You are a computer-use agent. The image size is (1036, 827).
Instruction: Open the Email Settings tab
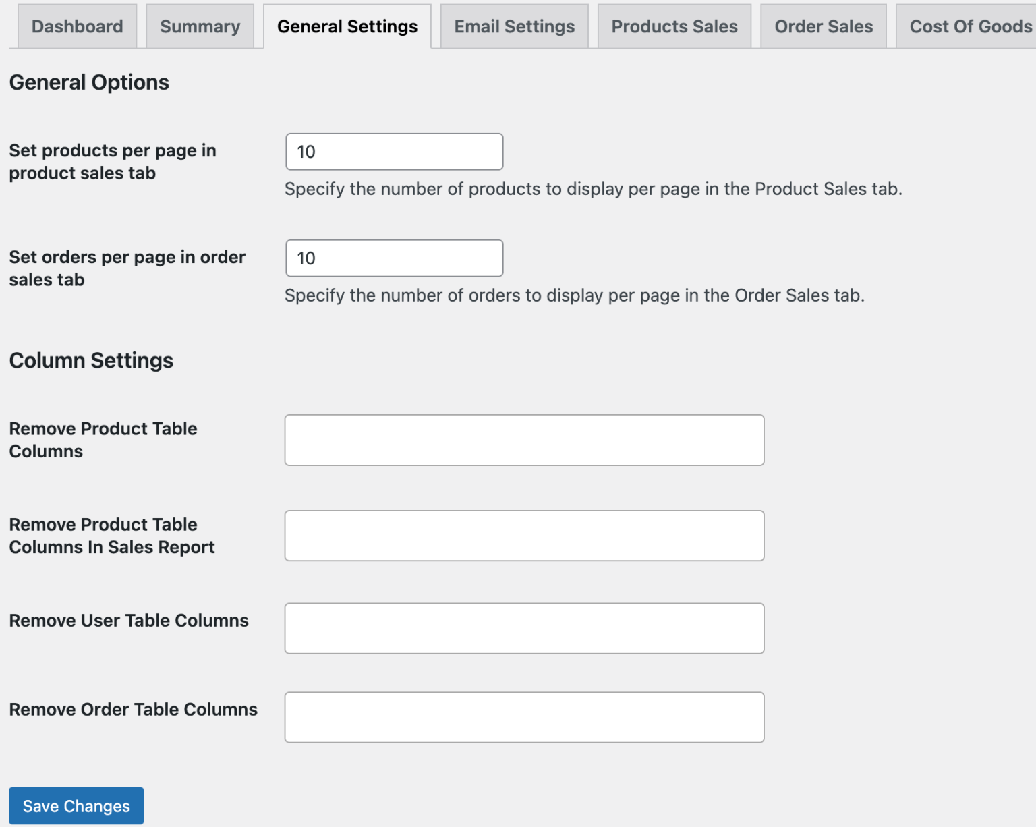point(515,26)
